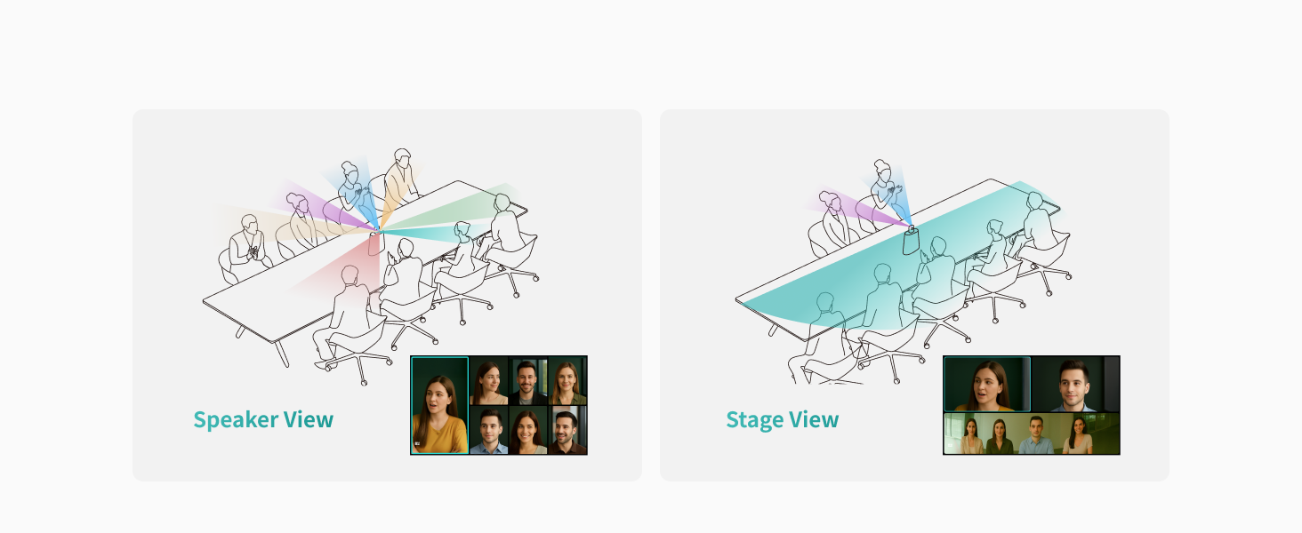Select the highlighted woman tile in Stage View
This screenshot has width=1302, height=533.
coord(987,384)
